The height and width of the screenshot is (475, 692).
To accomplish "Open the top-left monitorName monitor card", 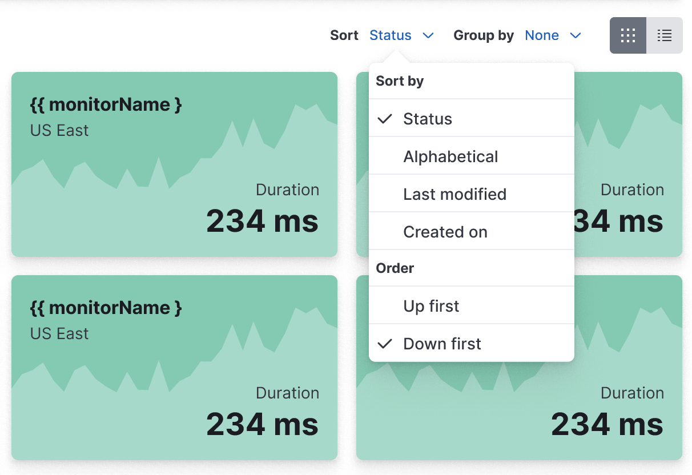I will (x=106, y=104).
